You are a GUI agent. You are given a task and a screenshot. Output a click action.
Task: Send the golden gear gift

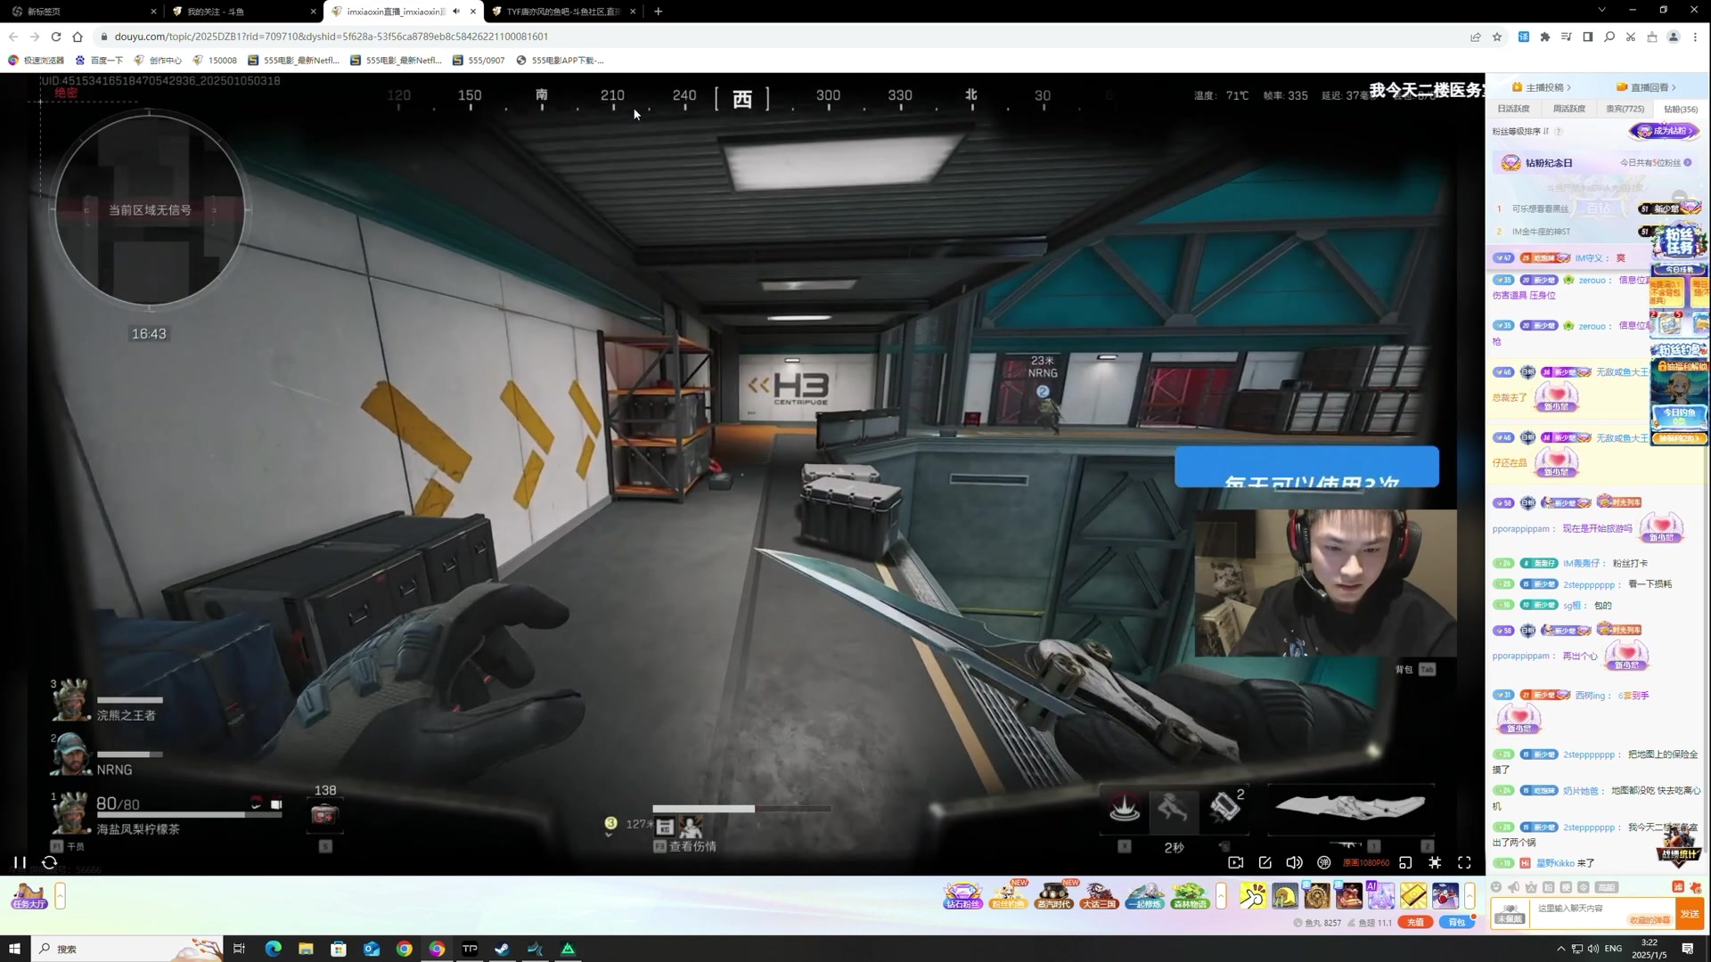pos(1316,895)
